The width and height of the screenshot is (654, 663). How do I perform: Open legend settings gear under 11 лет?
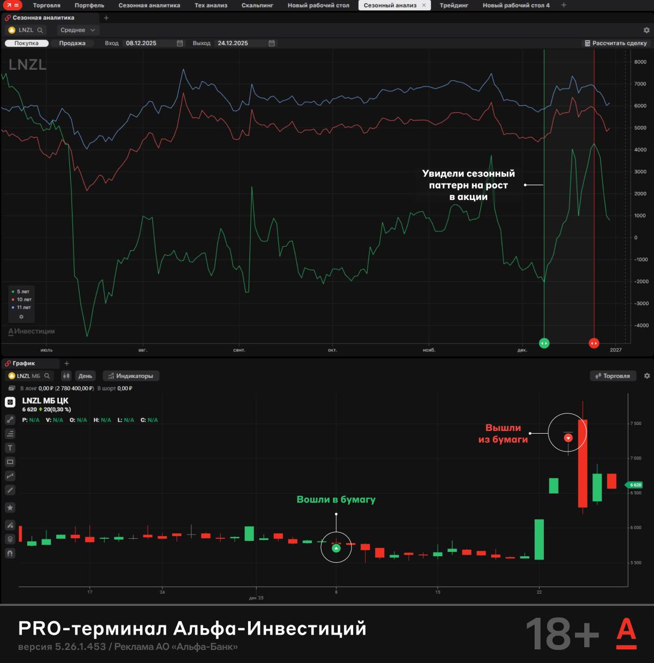pyautogui.click(x=21, y=317)
